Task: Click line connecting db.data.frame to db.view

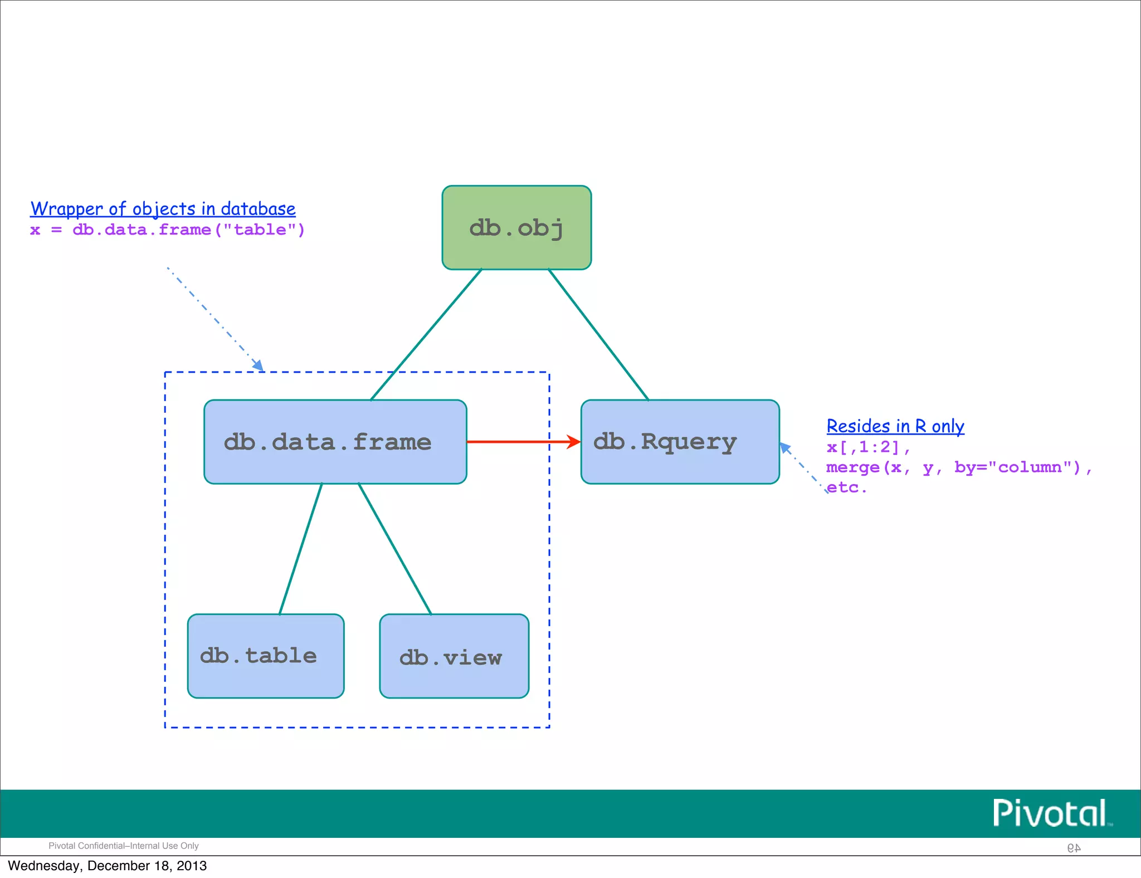Action: click(394, 549)
